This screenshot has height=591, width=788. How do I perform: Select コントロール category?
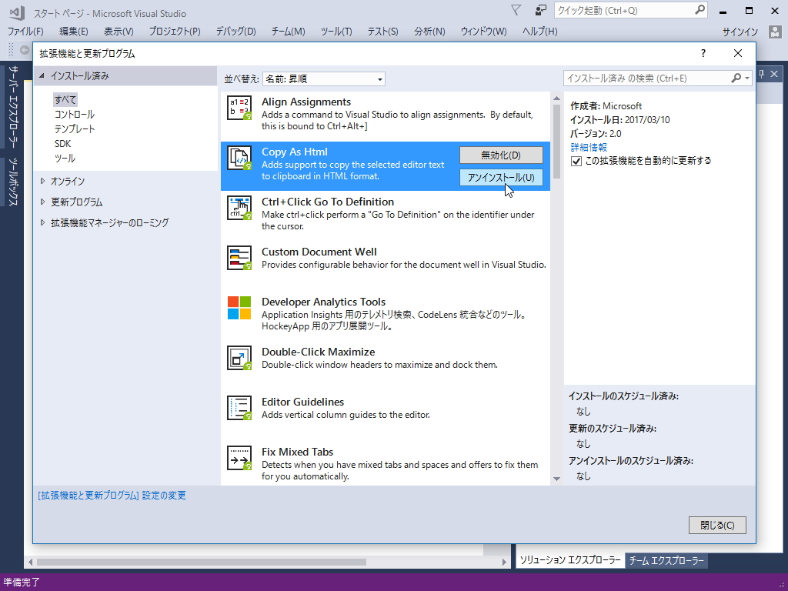[75, 114]
